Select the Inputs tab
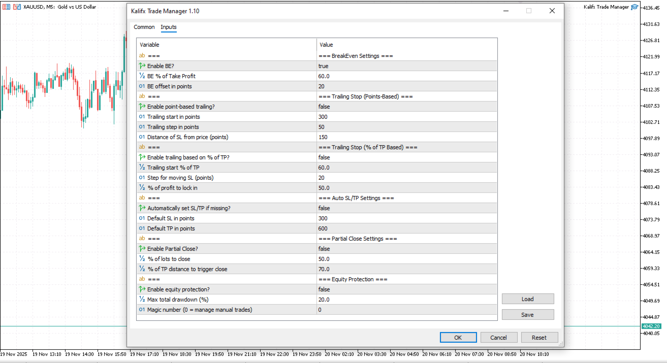 point(169,27)
